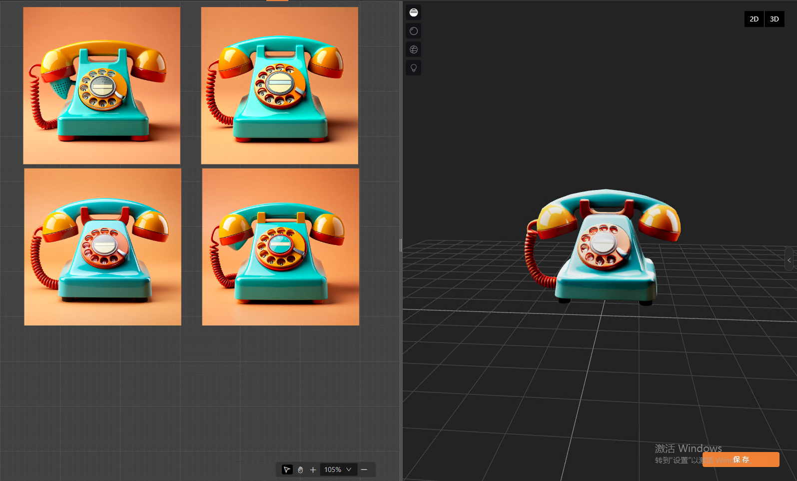Click the orange 保存 save button
This screenshot has height=481, width=797.
pos(741,459)
